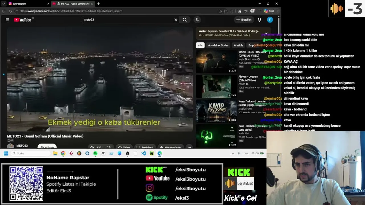Viewport: 365px width, 205px height.
Task: Open the Windows Start menu
Action: pos(6,153)
